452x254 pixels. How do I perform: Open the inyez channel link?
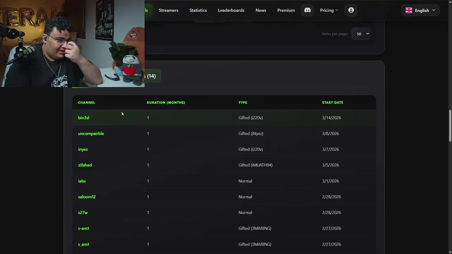(83, 149)
